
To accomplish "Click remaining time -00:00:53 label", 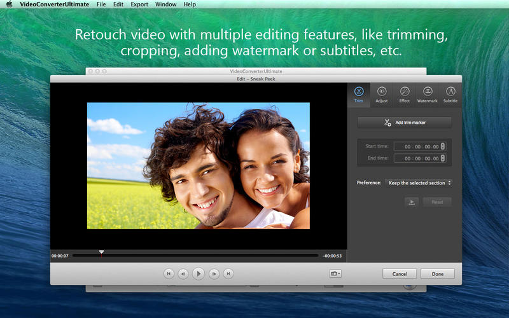I will pyautogui.click(x=332, y=256).
